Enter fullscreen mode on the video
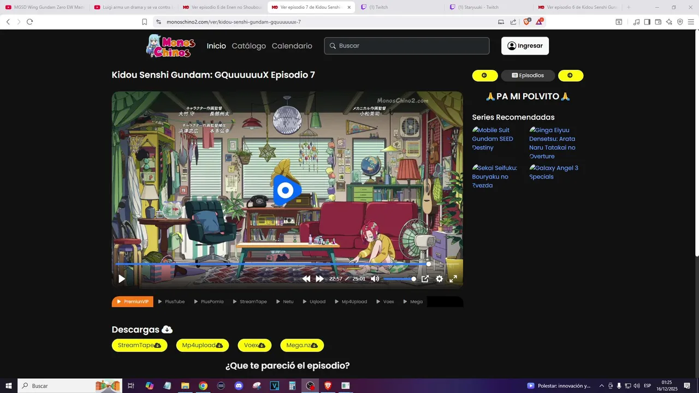 [453, 279]
